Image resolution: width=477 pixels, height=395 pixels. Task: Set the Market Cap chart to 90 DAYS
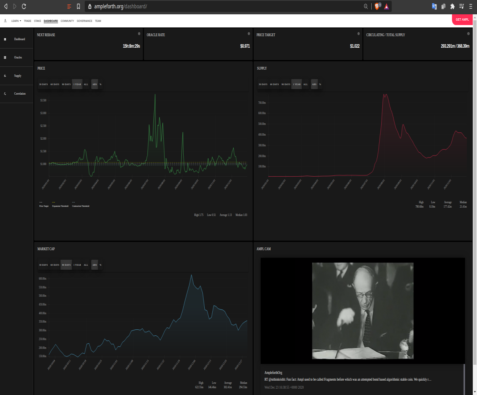(66, 265)
